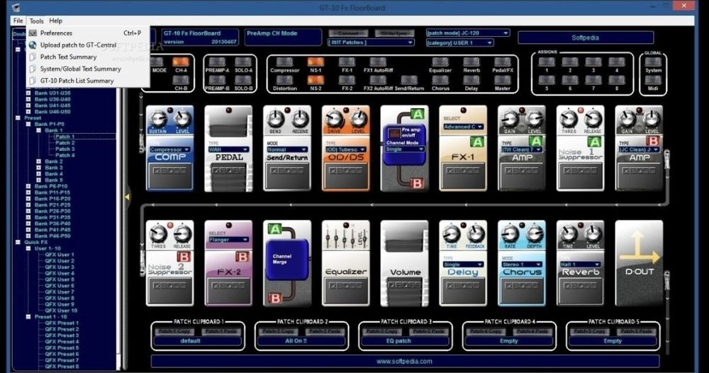The width and height of the screenshot is (709, 373).
Task: Toggle the Reverb effect button
Action: (x=471, y=62)
